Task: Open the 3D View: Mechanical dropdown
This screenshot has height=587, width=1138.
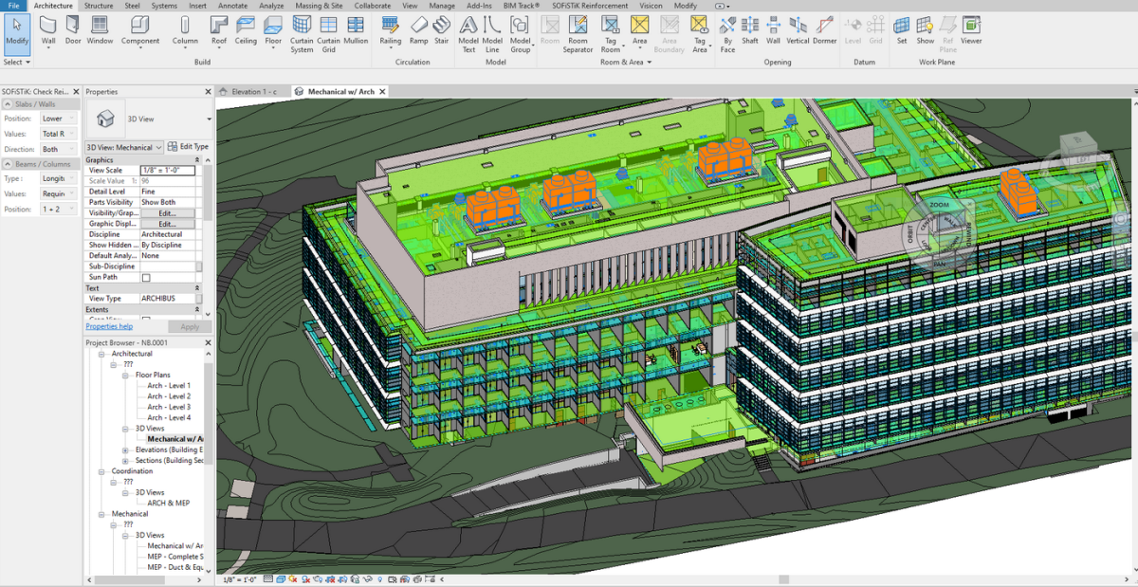Action: tap(123, 147)
